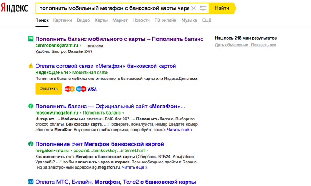Click the megafon-info.ru result favicon
The width and height of the screenshot is (311, 186).
point(31,144)
